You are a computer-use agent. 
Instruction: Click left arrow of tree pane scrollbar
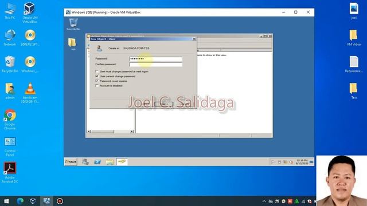coord(89,132)
